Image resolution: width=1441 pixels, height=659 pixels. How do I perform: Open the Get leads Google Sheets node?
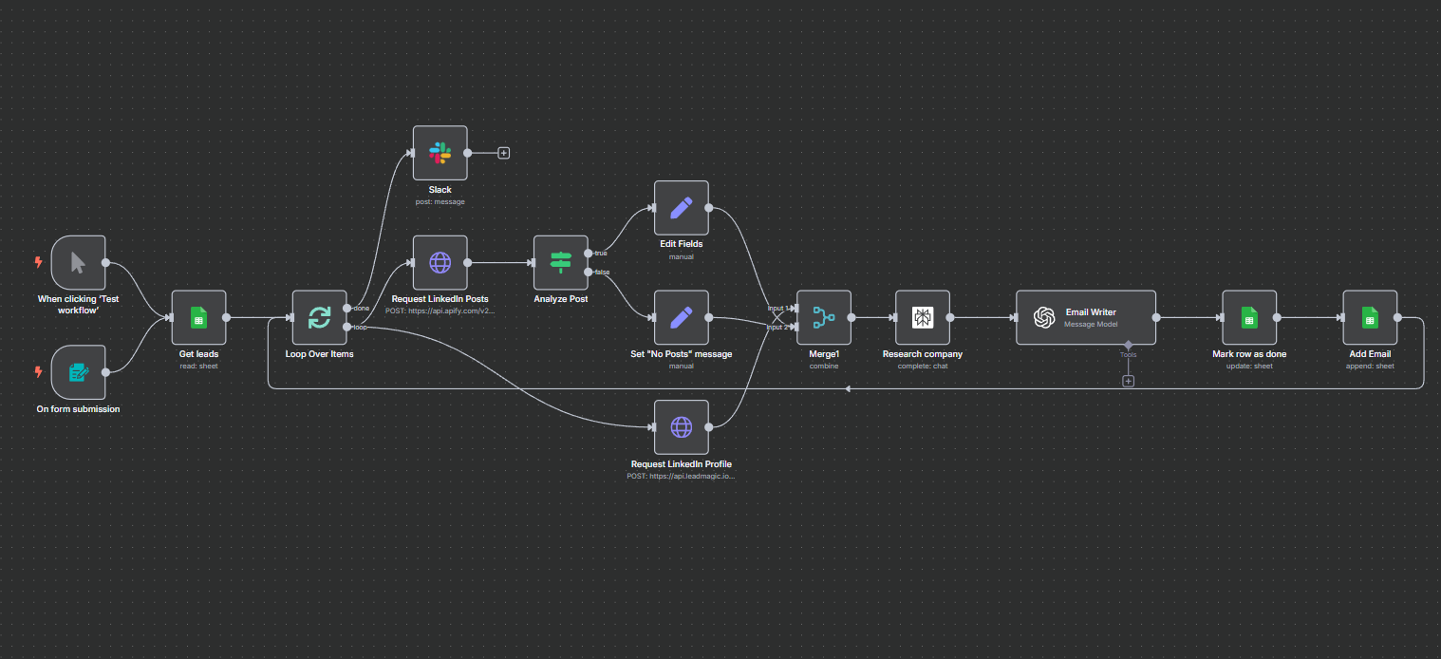click(x=198, y=317)
